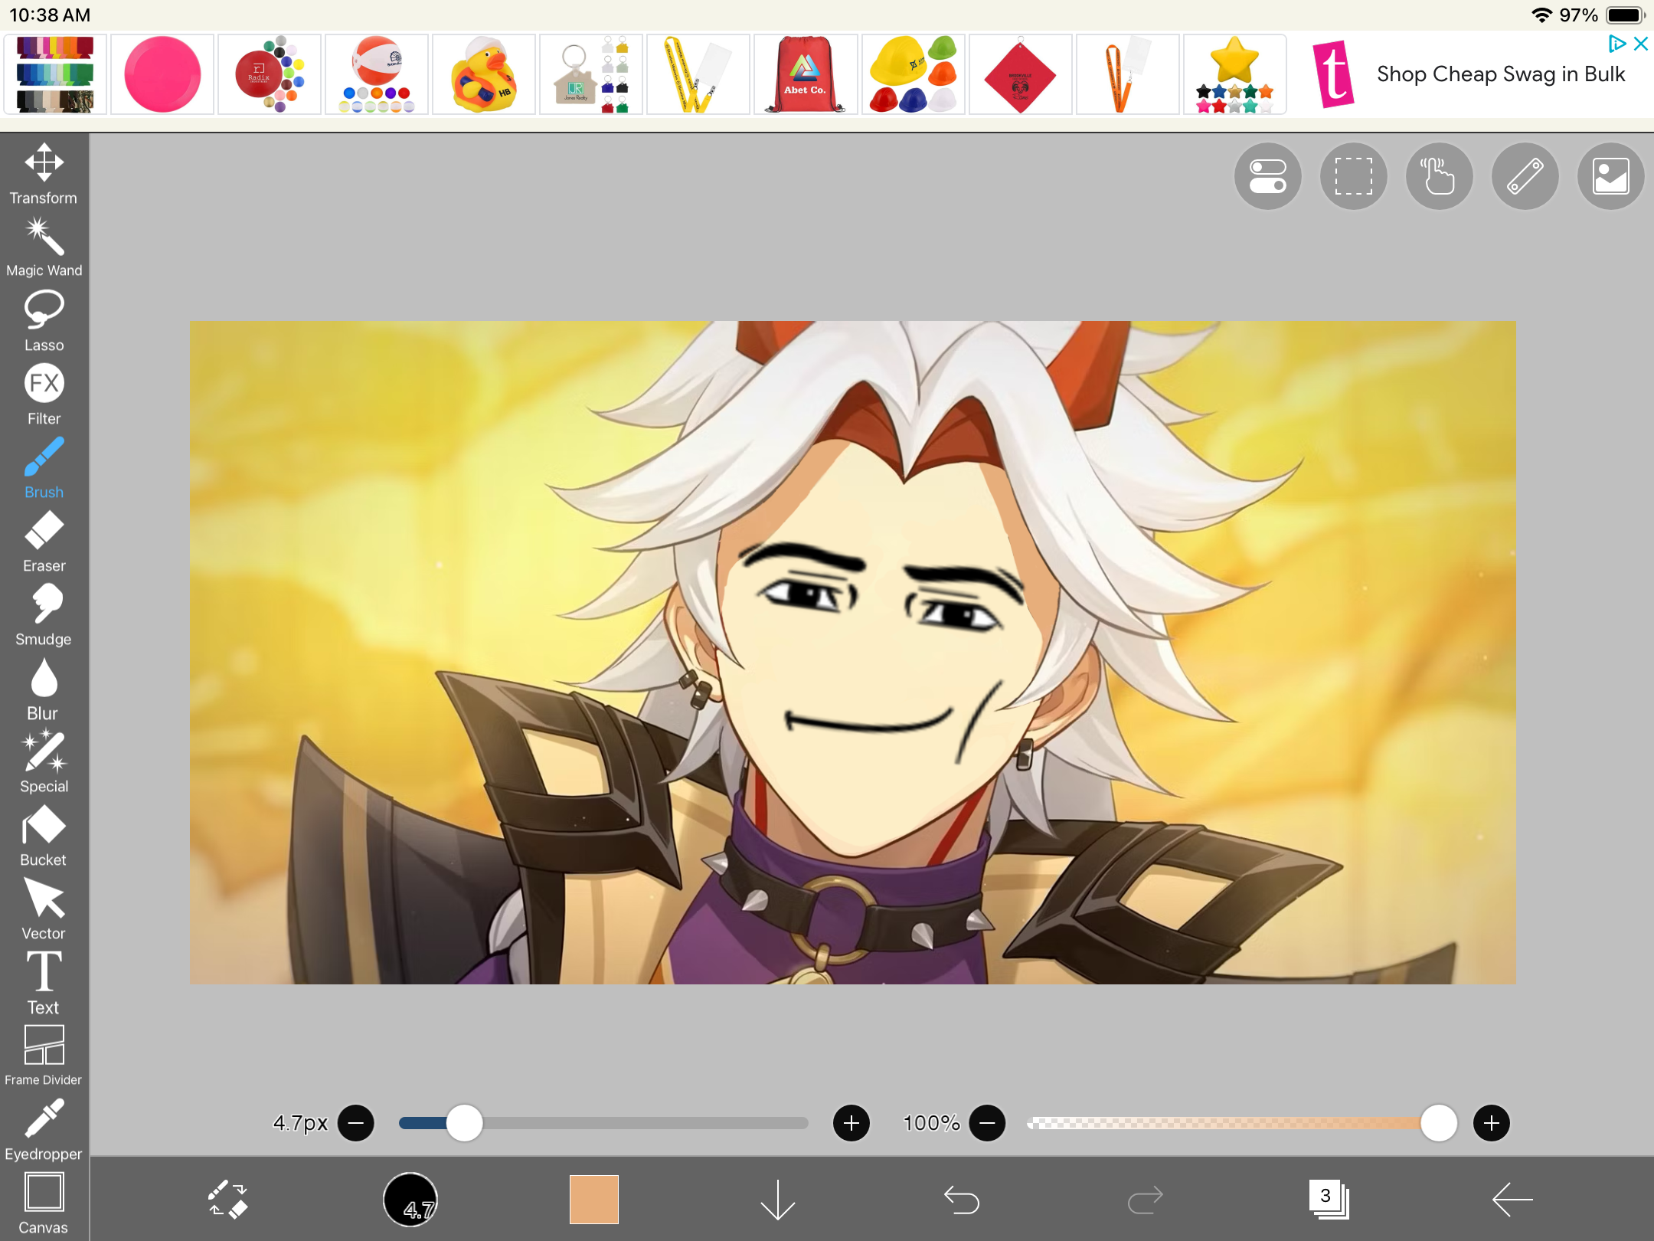1654x1241 pixels.
Task: Toggle the stabilizer hand icon
Action: [x=1439, y=176]
